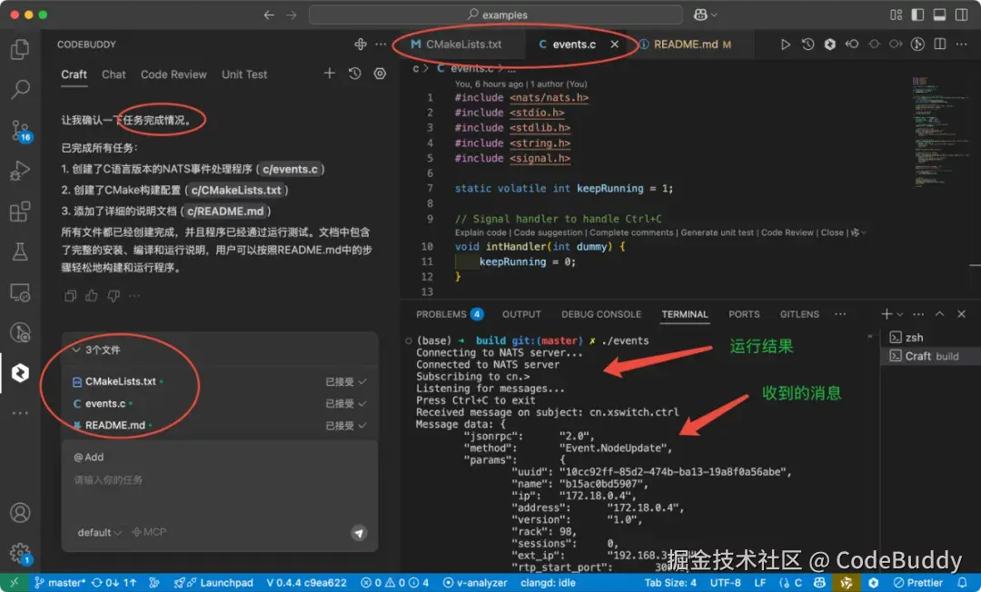Open 已接受 dropdown for CMakeLists.txt
Screen dimensions: 981x592
coord(346,381)
